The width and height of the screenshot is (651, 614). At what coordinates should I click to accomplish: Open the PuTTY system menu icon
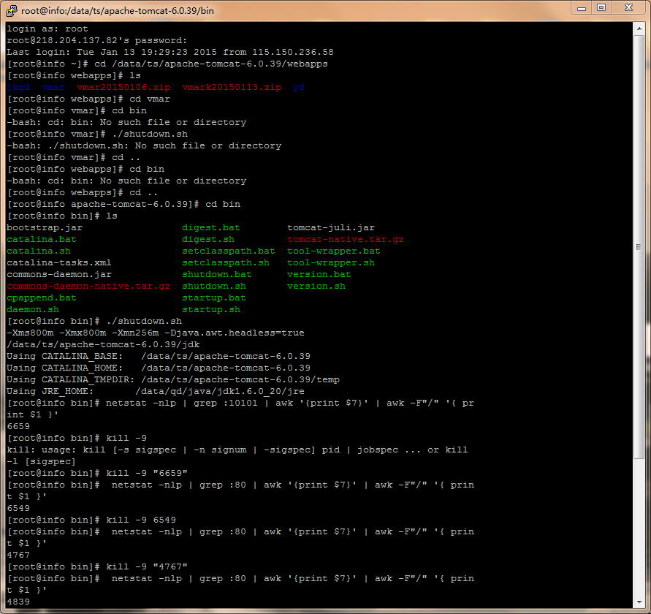click(12, 10)
